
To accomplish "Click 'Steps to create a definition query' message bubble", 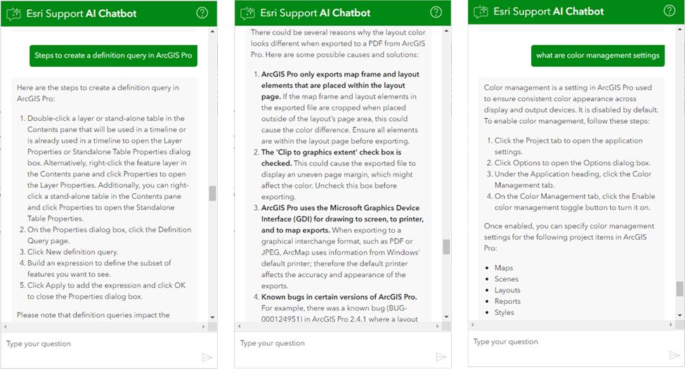I will point(113,56).
